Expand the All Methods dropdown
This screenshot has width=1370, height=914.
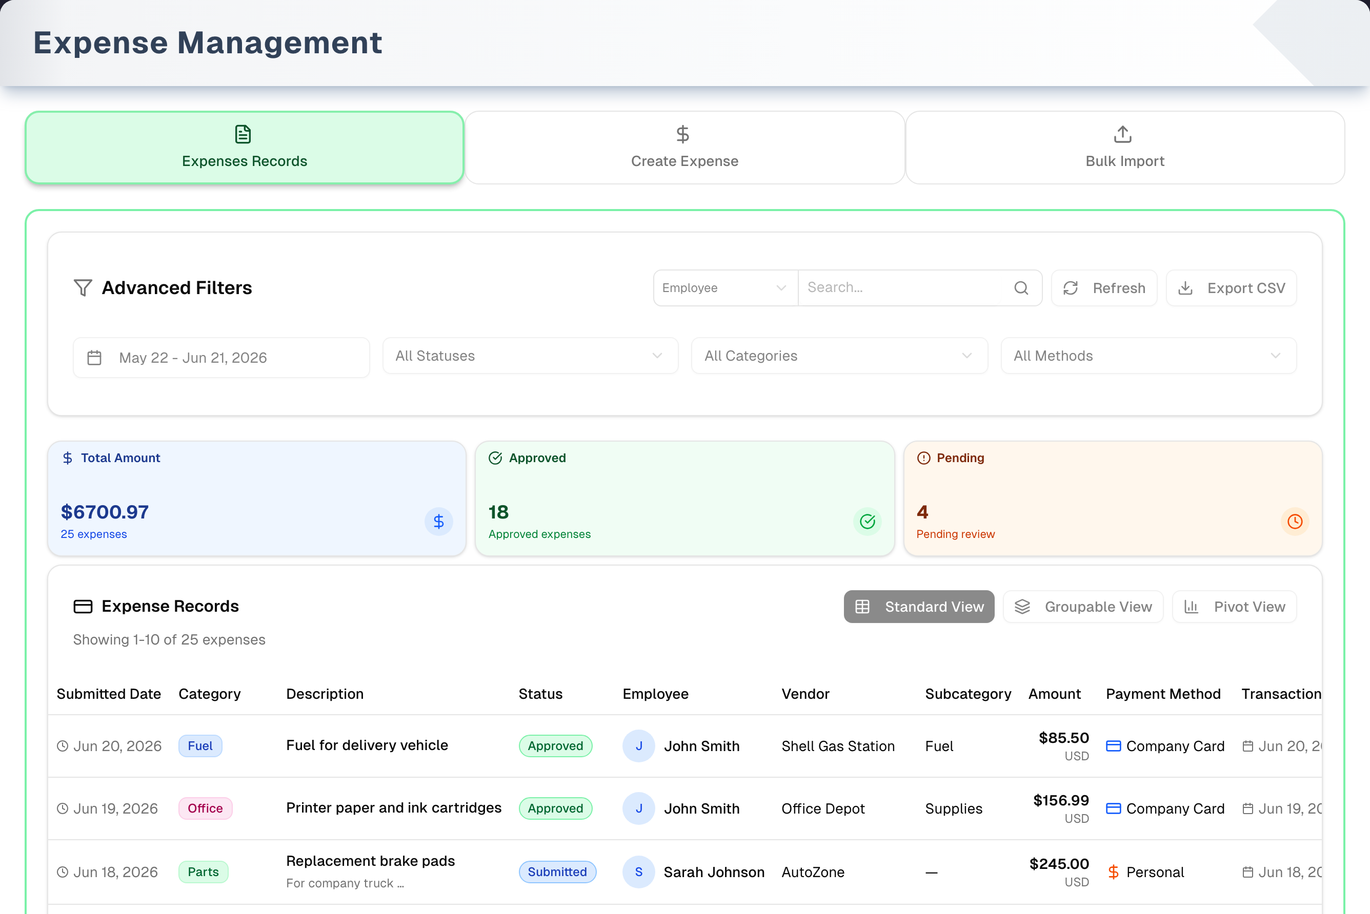click(1149, 356)
